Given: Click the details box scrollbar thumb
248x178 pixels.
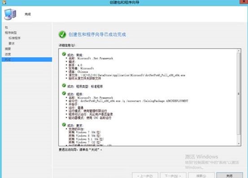Looking at the screenshot, I should [239, 94].
